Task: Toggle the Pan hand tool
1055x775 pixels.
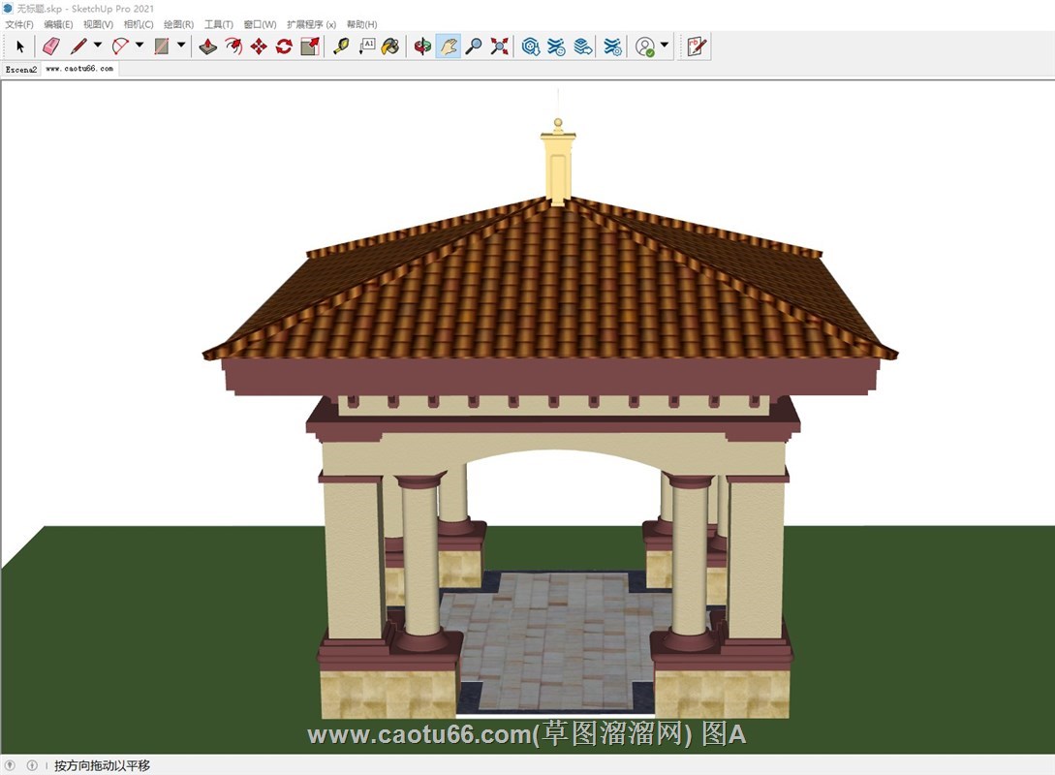Action: tap(448, 46)
